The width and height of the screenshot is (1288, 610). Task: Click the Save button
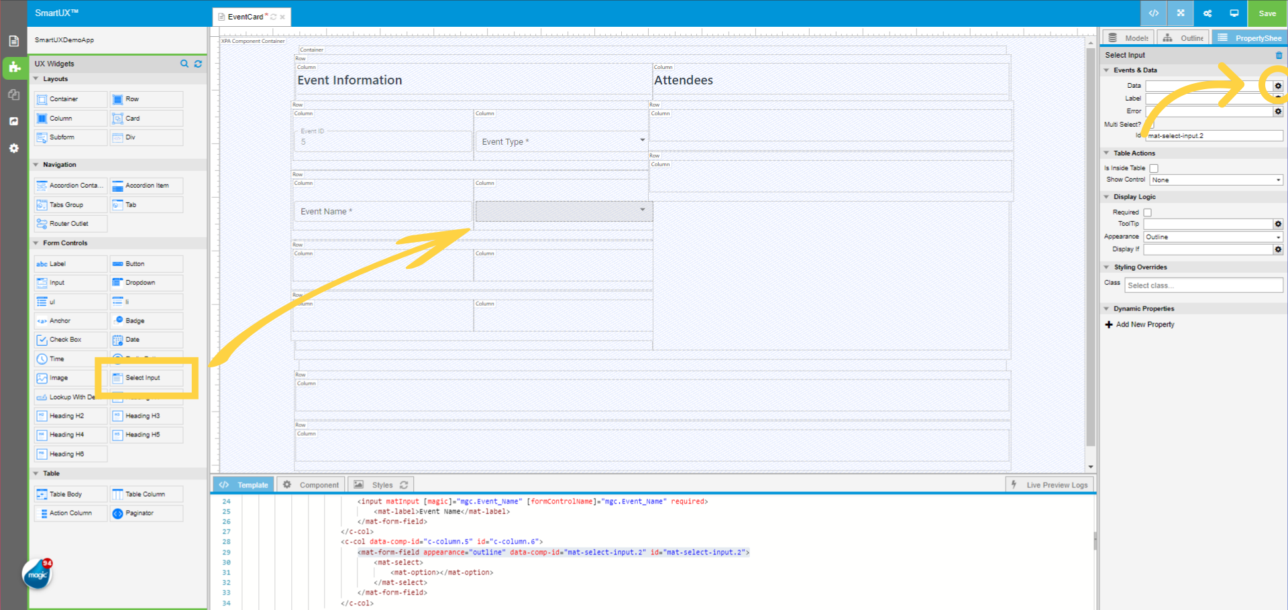(x=1267, y=13)
